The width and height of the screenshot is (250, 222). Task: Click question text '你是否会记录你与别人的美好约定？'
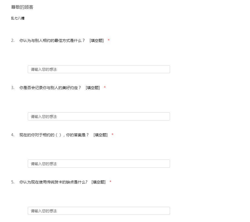point(50,88)
